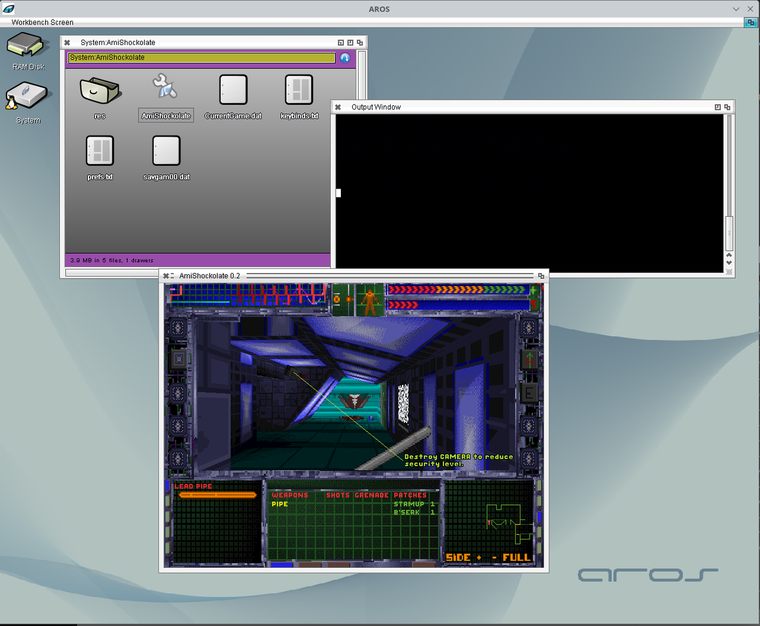Open host AROS window chevron menu
This screenshot has height=626, width=760.
736,9
